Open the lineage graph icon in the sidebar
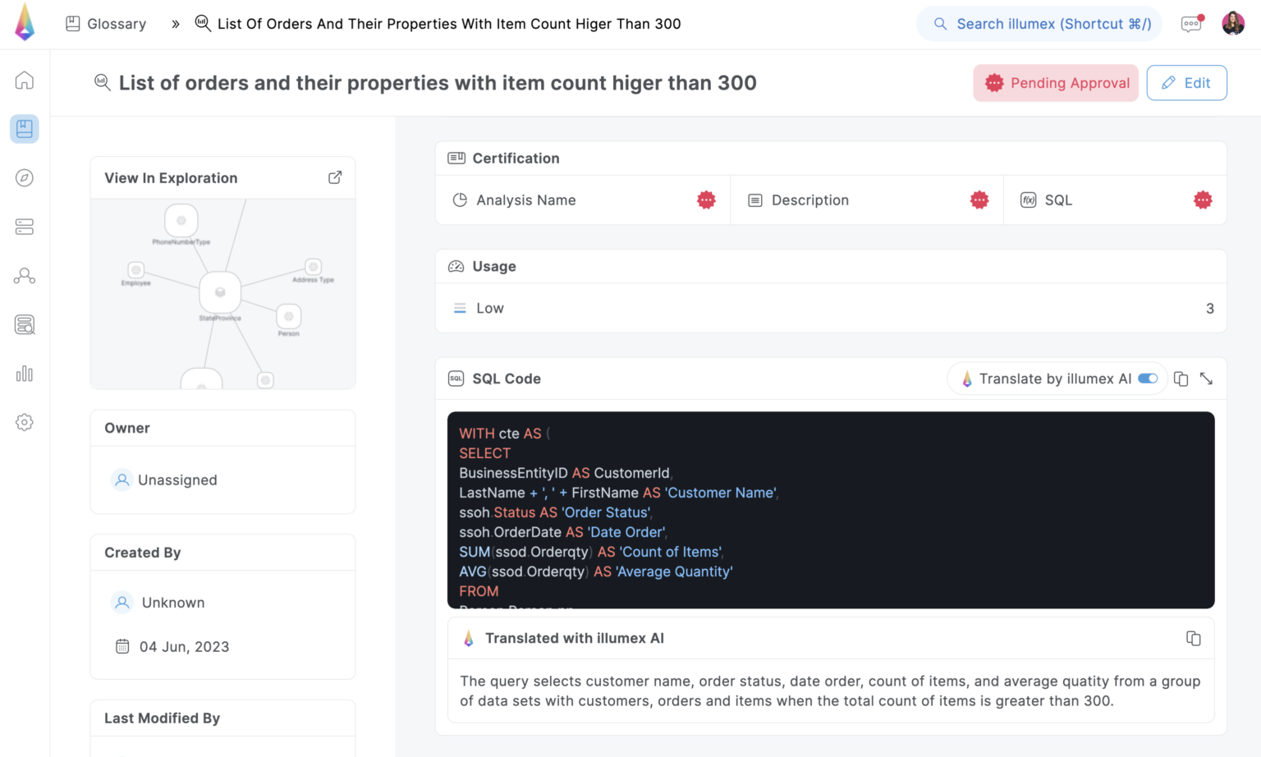 point(25,276)
